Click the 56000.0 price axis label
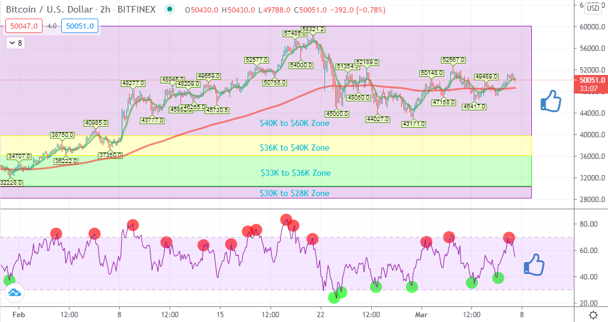Screen dimensions: 608x322 (x=592, y=49)
